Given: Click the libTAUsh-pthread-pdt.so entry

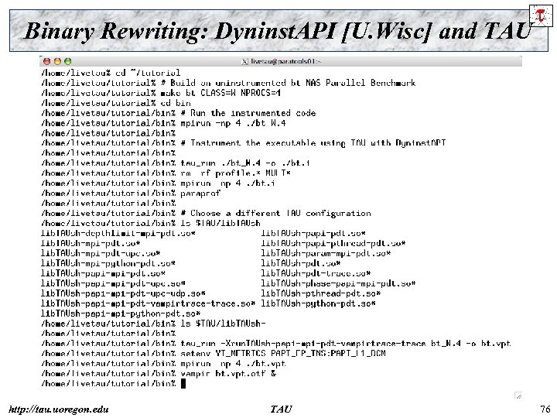Looking at the screenshot, I should pos(321,293).
